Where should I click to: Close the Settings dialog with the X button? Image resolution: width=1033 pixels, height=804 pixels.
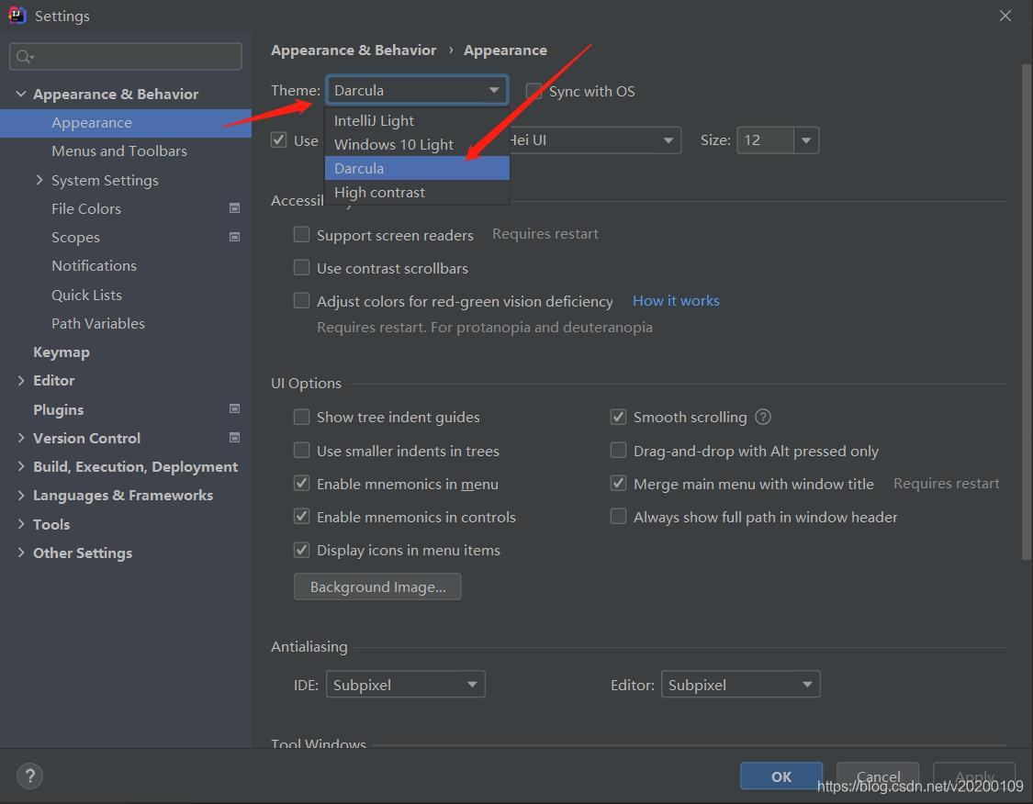click(x=1005, y=16)
